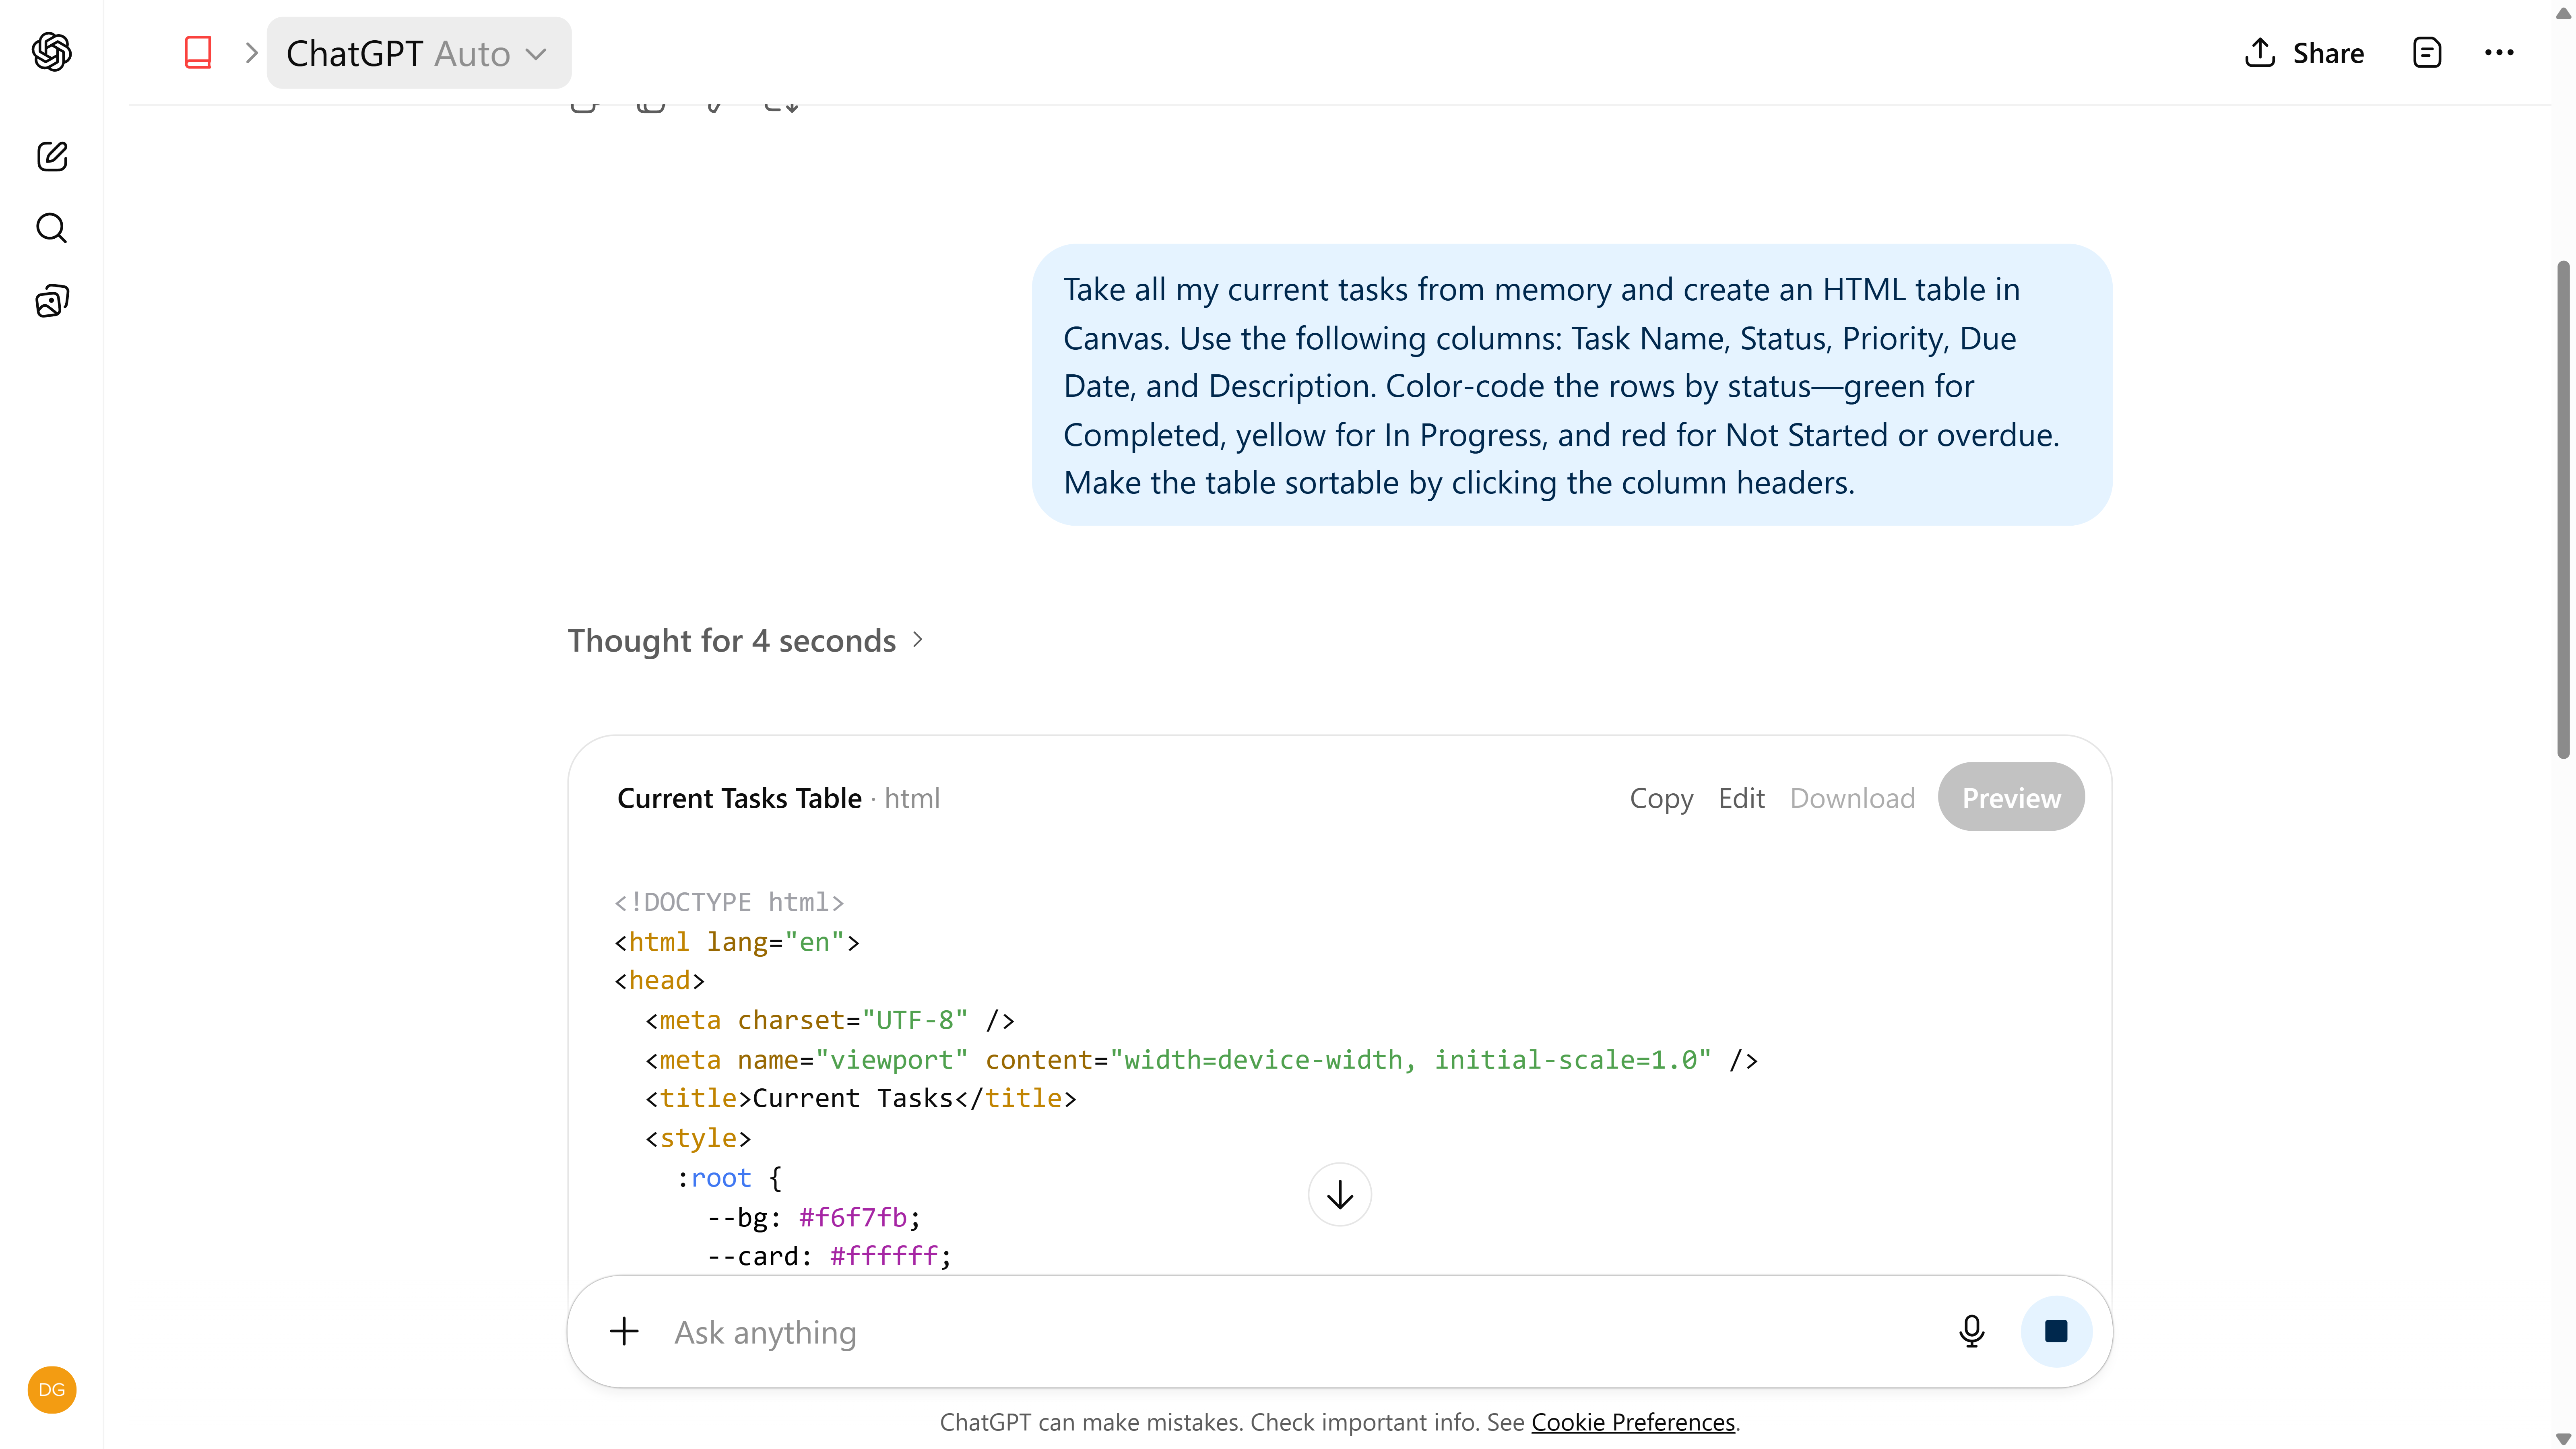The image size is (2576, 1449).
Task: Click the Preview button
Action: pyautogui.click(x=2011, y=797)
